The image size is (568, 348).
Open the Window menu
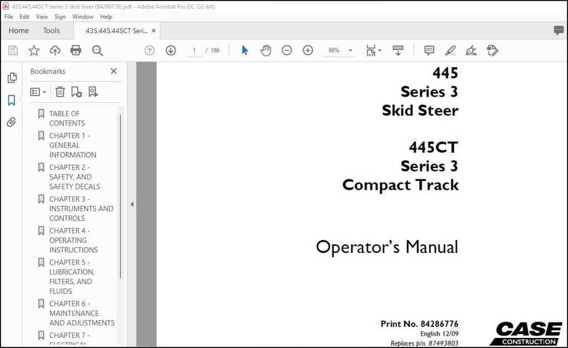tap(83, 17)
